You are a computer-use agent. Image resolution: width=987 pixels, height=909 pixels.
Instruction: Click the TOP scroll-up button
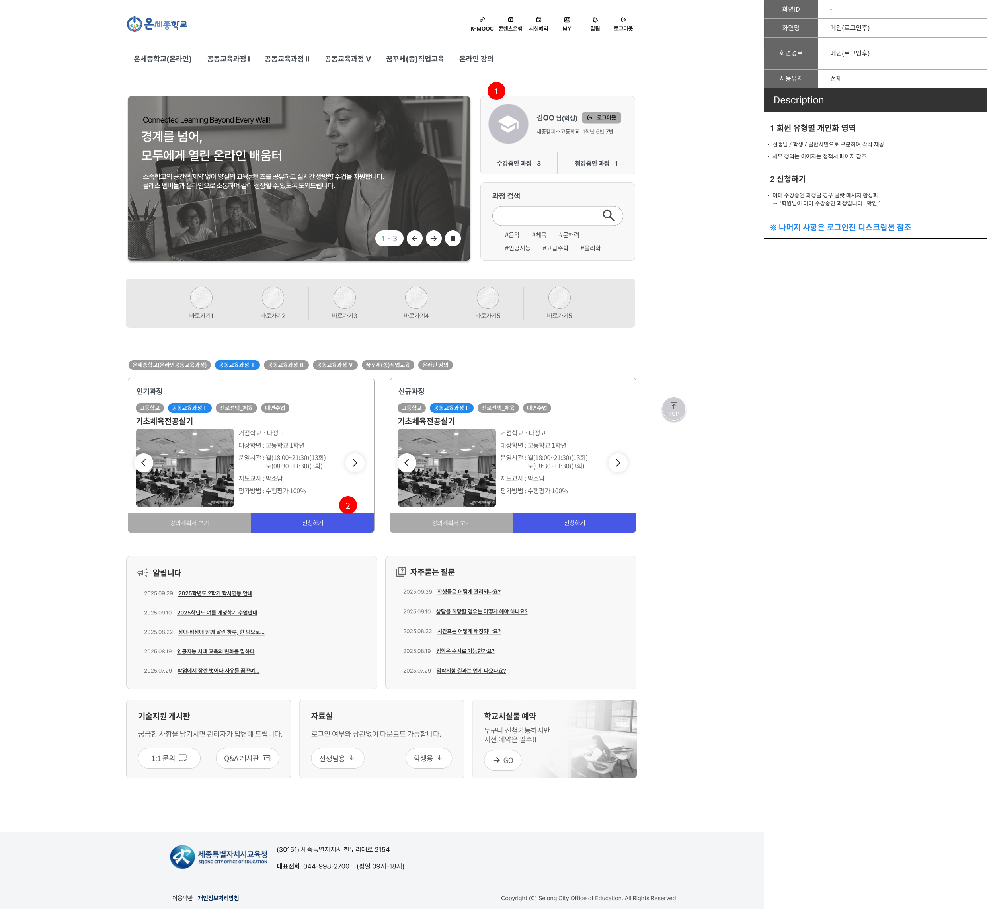click(673, 409)
